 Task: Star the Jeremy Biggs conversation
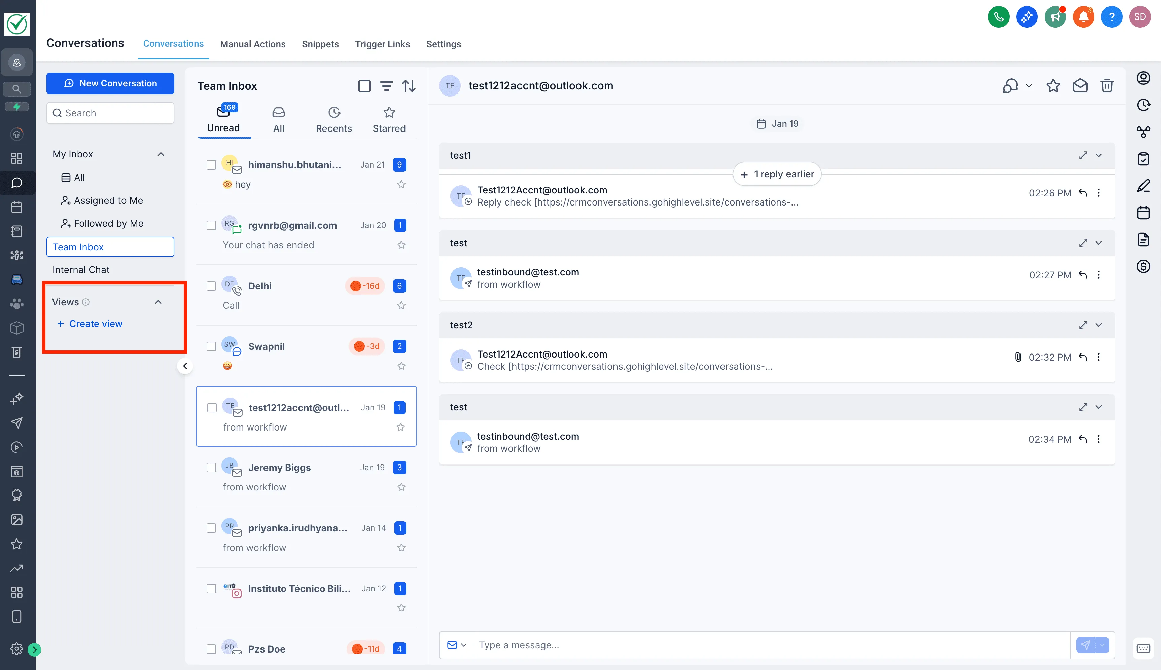pos(401,487)
